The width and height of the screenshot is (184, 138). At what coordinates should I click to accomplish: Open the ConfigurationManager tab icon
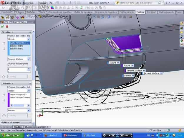[x=12, y=18]
